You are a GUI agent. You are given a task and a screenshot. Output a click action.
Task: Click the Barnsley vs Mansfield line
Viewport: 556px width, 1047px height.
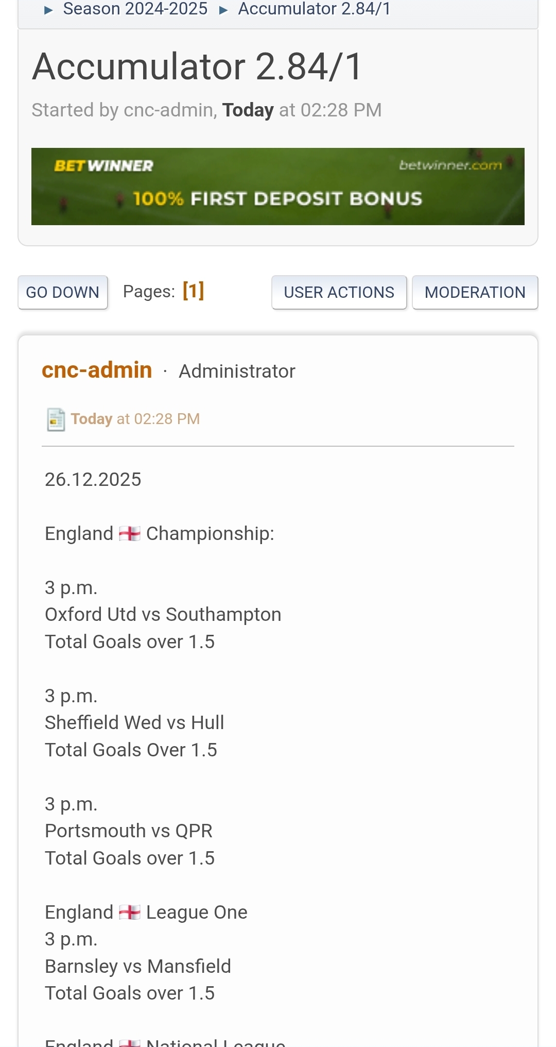138,967
